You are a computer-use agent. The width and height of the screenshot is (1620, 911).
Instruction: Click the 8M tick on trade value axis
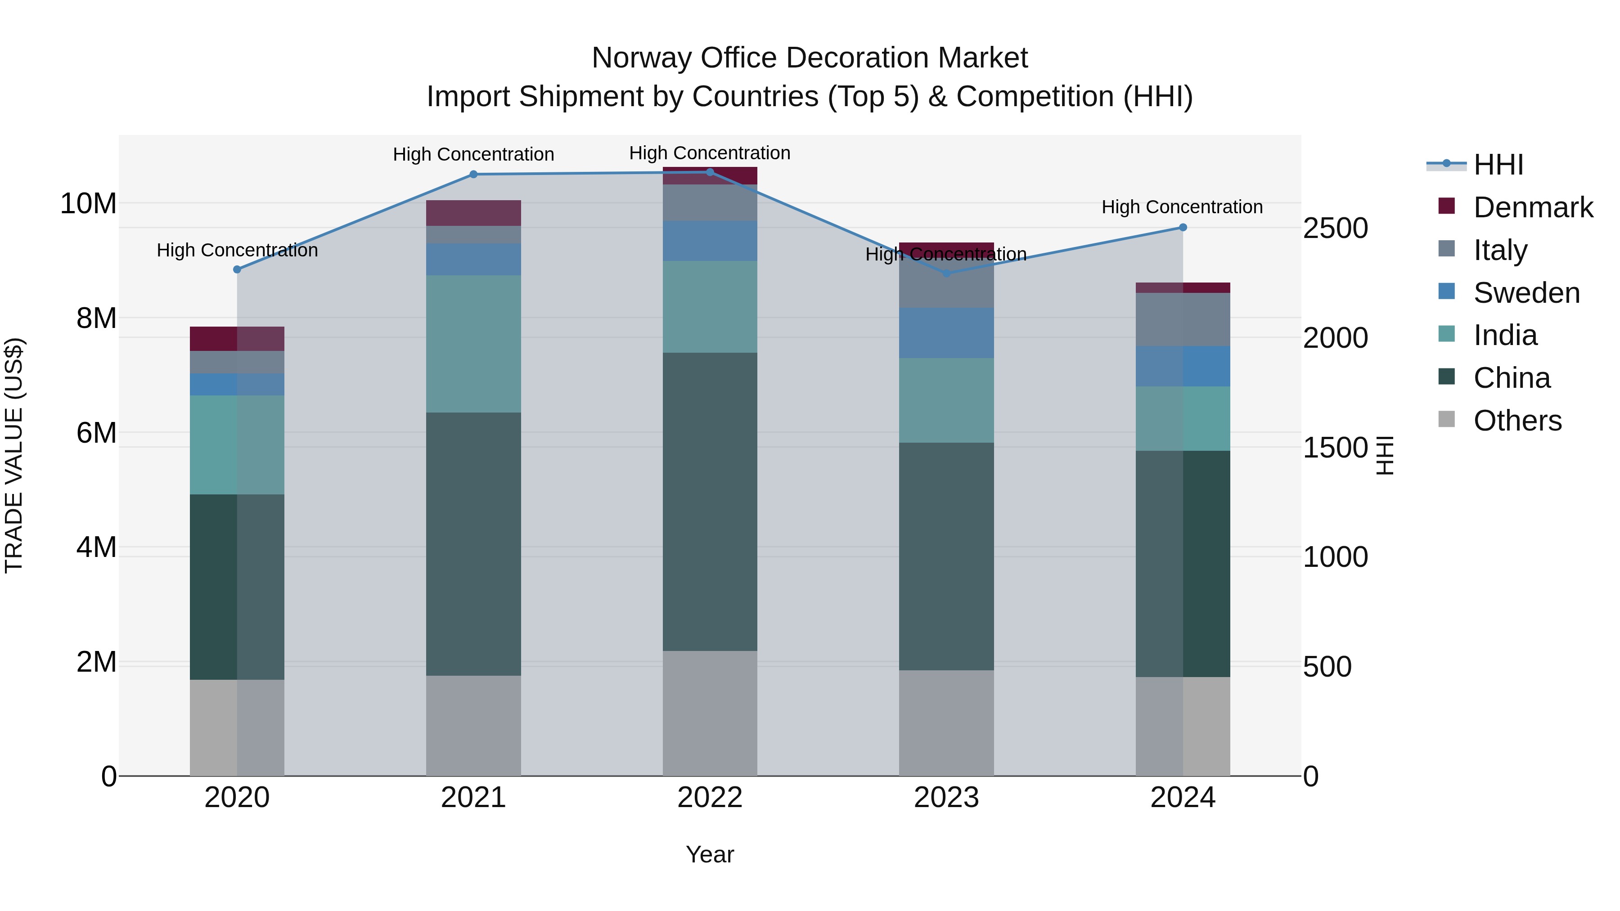(x=96, y=318)
